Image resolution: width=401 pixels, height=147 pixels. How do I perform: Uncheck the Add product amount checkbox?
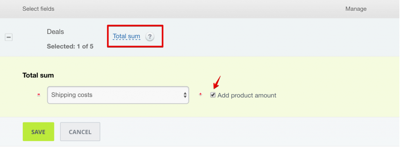213,95
